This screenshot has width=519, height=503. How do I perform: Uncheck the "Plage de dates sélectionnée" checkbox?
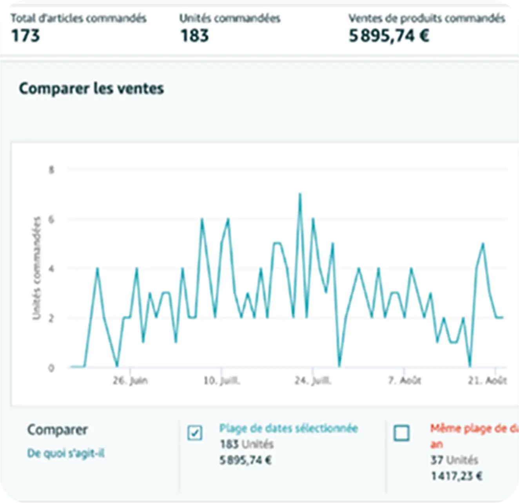coord(195,433)
